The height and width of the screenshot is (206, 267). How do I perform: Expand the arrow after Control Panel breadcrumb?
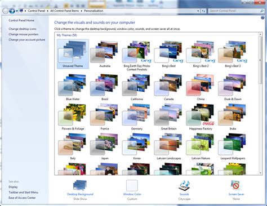[48, 11]
